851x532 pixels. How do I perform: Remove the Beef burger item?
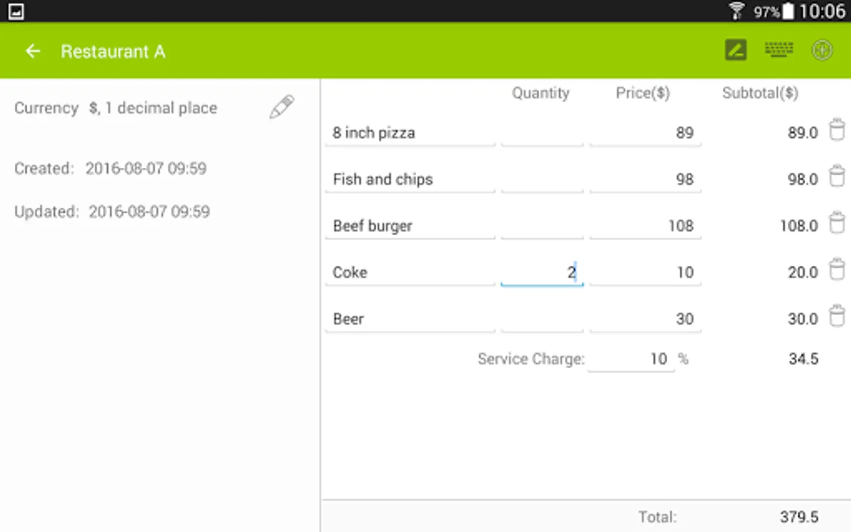pyautogui.click(x=837, y=223)
